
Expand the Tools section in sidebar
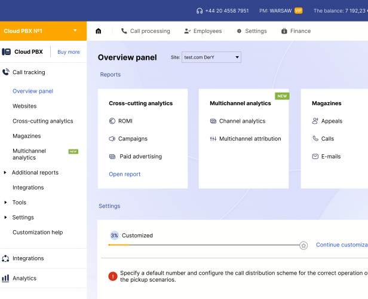coord(5,203)
